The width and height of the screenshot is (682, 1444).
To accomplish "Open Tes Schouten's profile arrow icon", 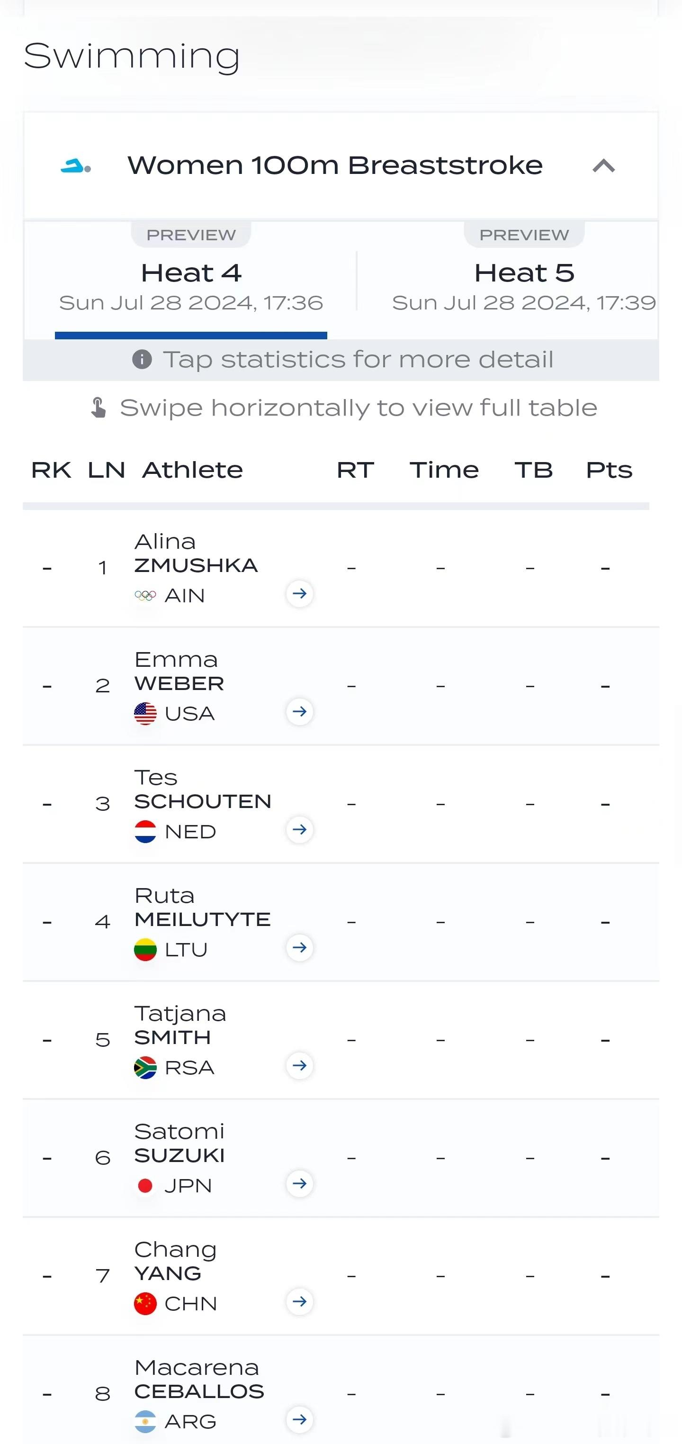I will click(x=300, y=830).
